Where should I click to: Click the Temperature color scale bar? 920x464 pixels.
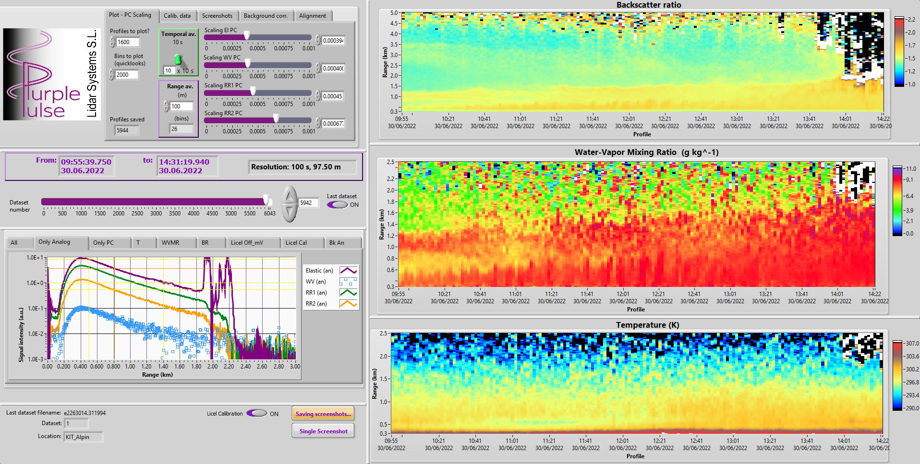coord(897,376)
